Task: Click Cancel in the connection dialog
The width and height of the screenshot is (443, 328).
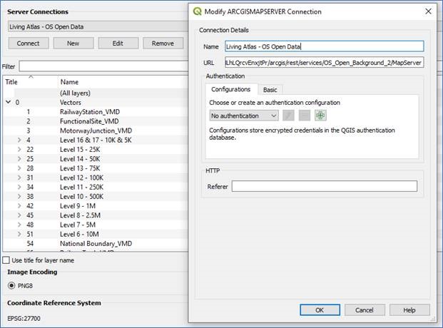Action: coord(365,310)
